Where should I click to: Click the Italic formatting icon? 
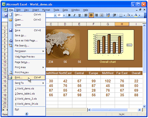tap(74, 15)
